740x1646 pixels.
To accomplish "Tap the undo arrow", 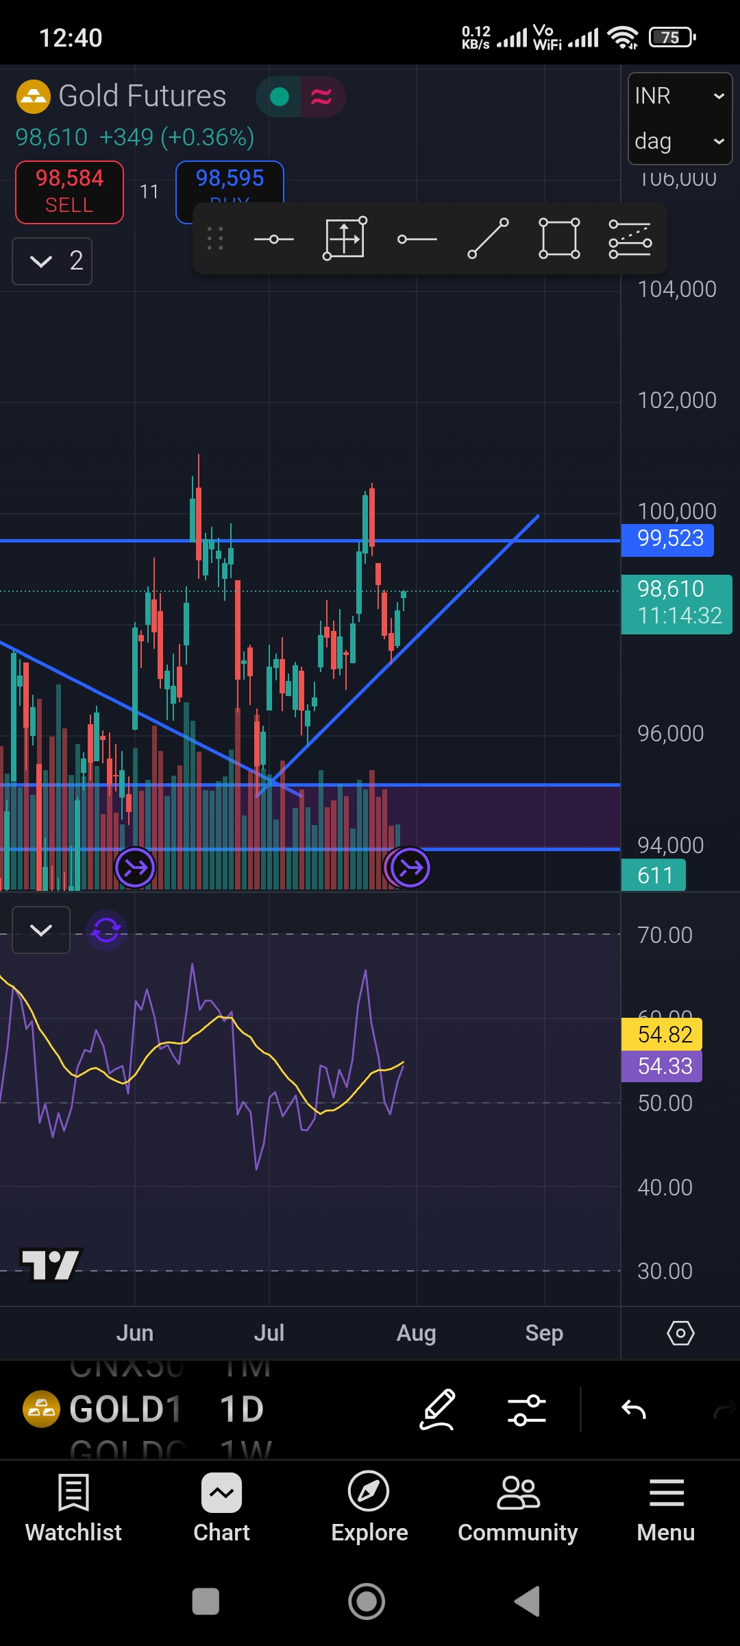I will click(634, 1410).
